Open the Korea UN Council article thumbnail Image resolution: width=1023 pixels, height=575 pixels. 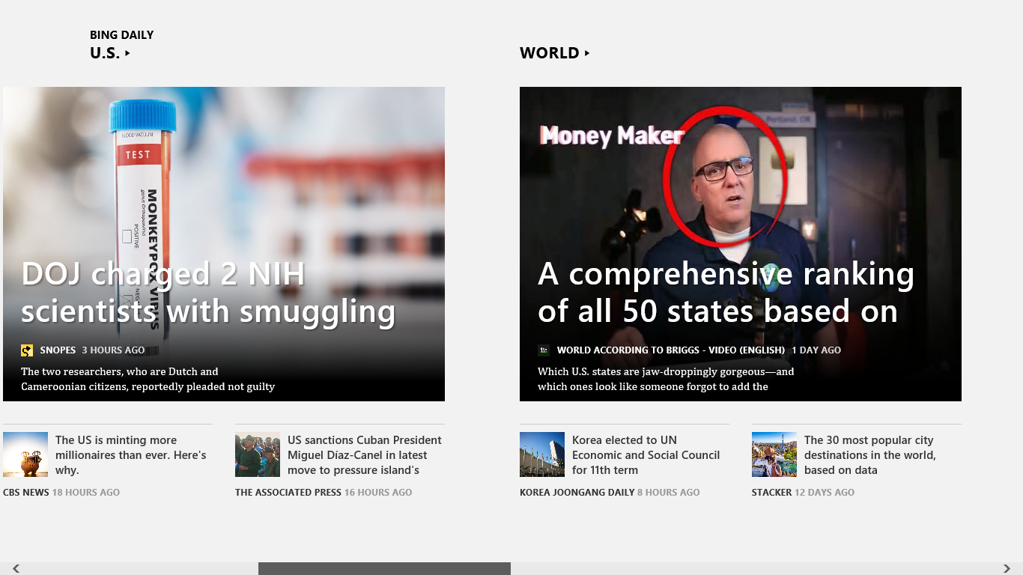pos(542,454)
